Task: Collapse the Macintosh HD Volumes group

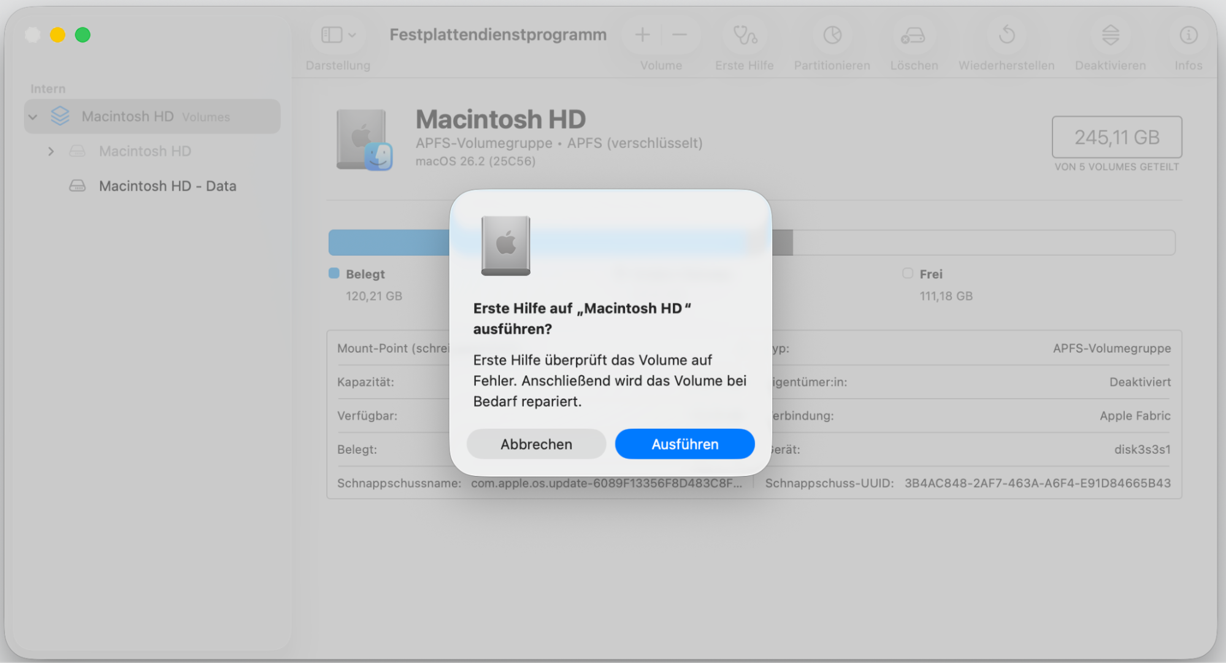Action: tap(33, 117)
